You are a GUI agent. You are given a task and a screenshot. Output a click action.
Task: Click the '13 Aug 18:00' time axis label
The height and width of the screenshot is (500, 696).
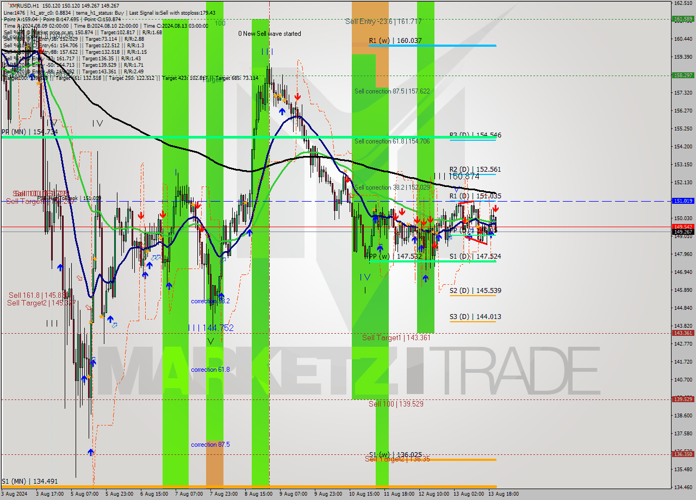(x=504, y=494)
